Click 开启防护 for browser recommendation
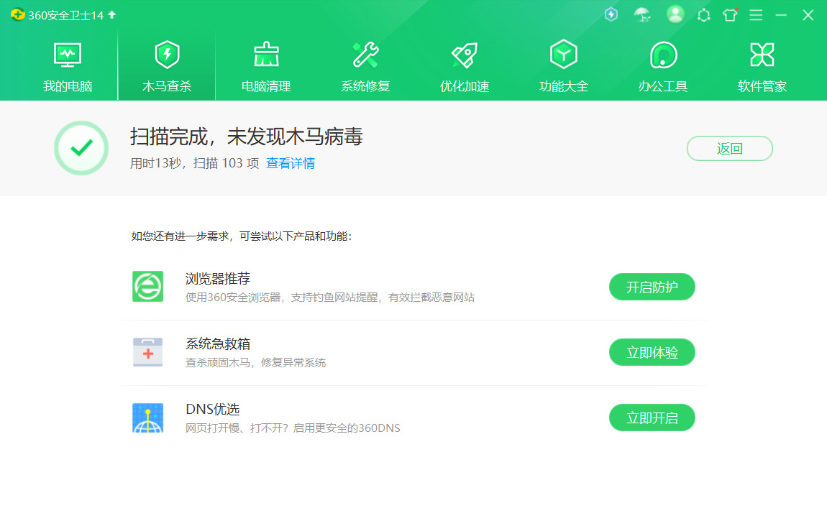This screenshot has height=521, width=827. point(652,287)
